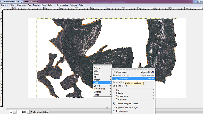The width and height of the screenshot is (203, 114).
Task: Click the 100% zoom input field
Action: (x=22, y=112)
